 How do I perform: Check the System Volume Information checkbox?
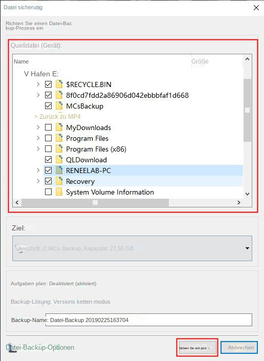[48, 192]
